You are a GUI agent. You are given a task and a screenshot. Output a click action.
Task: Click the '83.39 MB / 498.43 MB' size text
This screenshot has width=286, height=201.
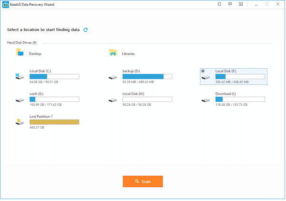138,82
